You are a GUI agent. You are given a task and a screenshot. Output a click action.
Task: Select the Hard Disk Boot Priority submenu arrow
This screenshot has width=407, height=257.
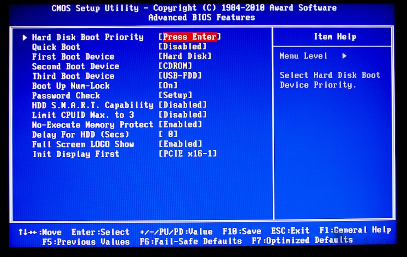25,38
